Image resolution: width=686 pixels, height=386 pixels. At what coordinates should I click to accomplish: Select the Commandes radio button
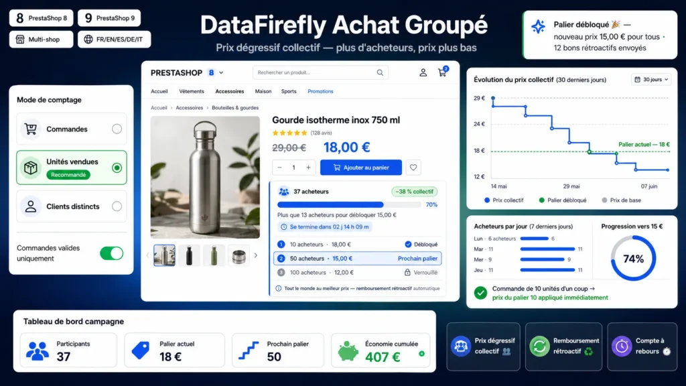pos(117,129)
